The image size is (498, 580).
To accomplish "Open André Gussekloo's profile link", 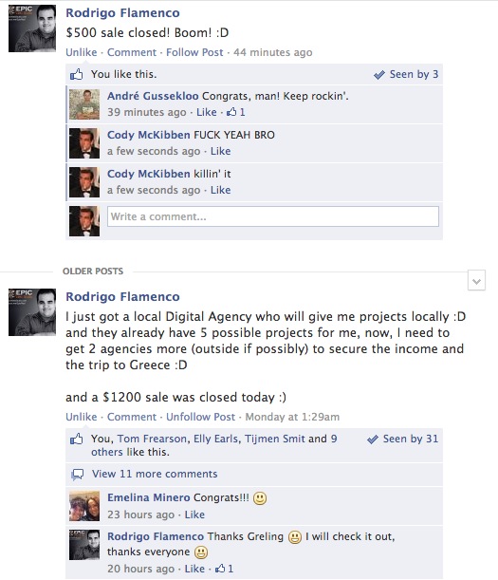I will pos(153,96).
